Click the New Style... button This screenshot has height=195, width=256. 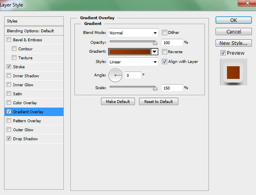234,43
